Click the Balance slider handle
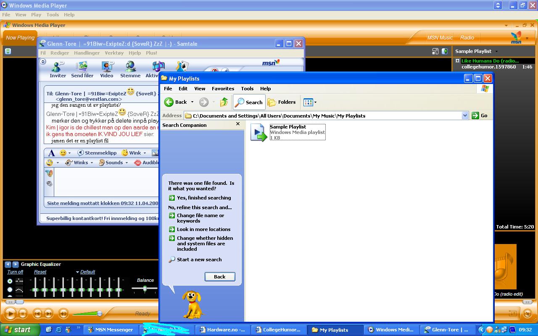The width and height of the screenshot is (538, 336). pyautogui.click(x=145, y=289)
